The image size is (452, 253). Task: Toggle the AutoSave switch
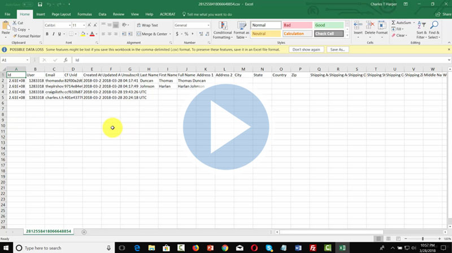pos(27,5)
